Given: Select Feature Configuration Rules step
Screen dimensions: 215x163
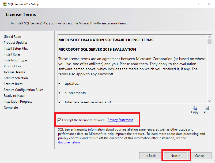Looking at the screenshot, I should point(24,90).
